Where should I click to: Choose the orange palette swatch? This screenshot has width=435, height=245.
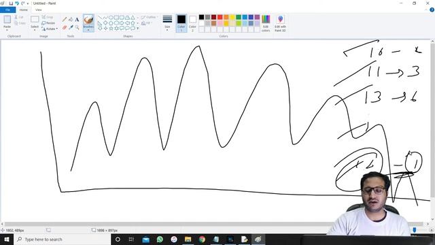(x=226, y=17)
